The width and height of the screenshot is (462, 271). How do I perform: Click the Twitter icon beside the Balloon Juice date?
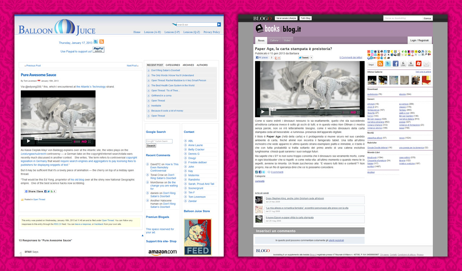[96, 42]
